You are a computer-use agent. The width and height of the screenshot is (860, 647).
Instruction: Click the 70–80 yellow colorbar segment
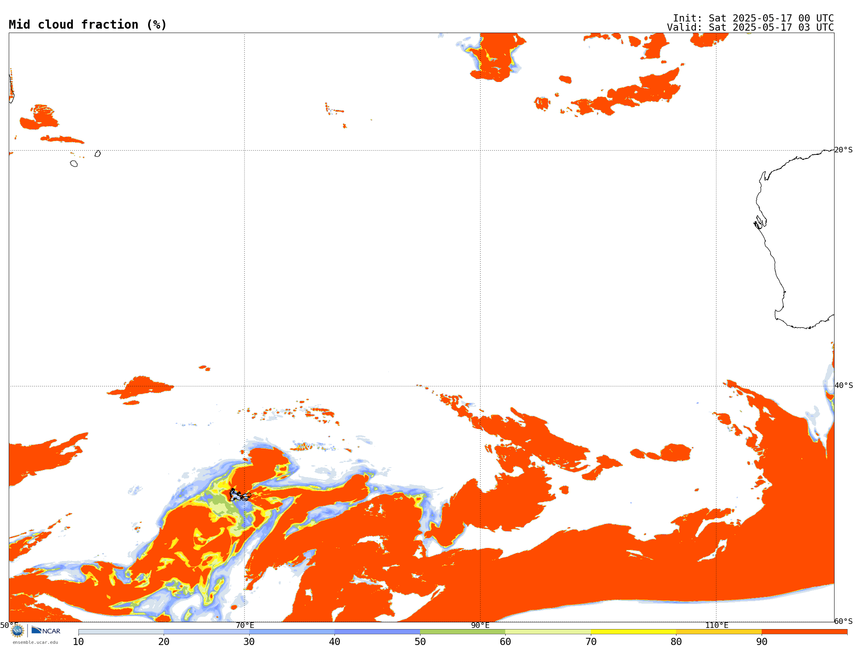(x=633, y=632)
